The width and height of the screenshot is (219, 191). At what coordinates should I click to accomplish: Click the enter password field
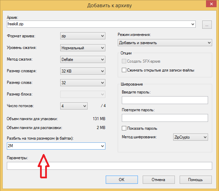[165, 100]
